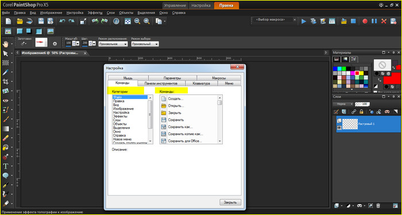402x215 pixels.
Task: Run the macro with the blue play icon
Action: coord(304,21)
